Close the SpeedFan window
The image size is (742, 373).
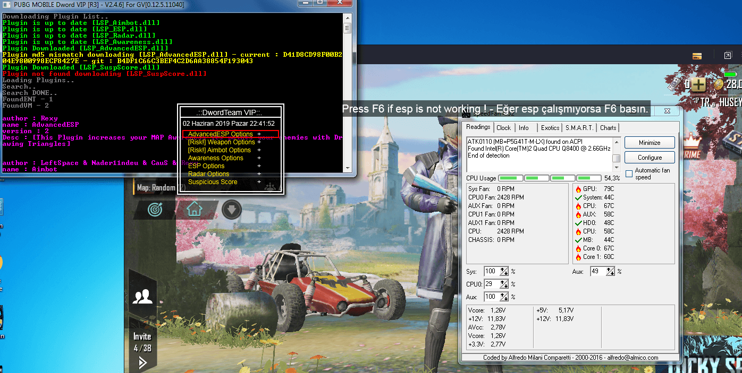point(668,111)
